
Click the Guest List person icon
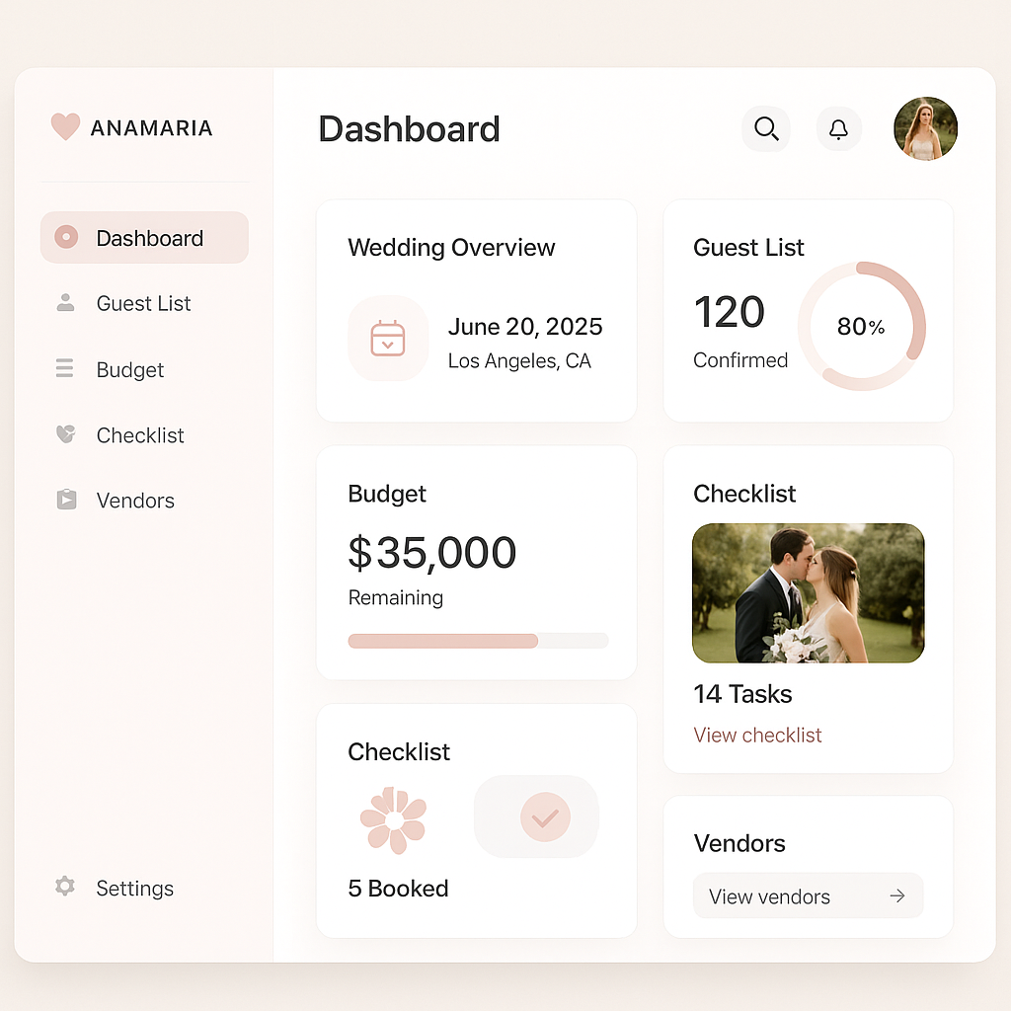[x=65, y=303]
